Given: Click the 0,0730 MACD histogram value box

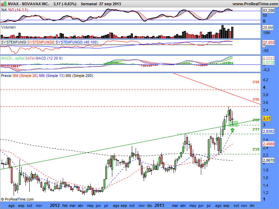Looking at the screenshot, I should click(x=269, y=62).
